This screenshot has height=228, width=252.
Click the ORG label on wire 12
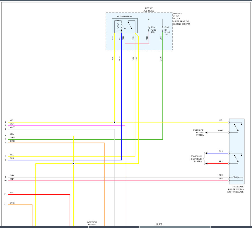[x=12, y=203]
